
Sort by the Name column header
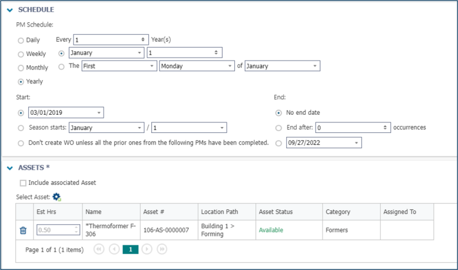[94, 212]
